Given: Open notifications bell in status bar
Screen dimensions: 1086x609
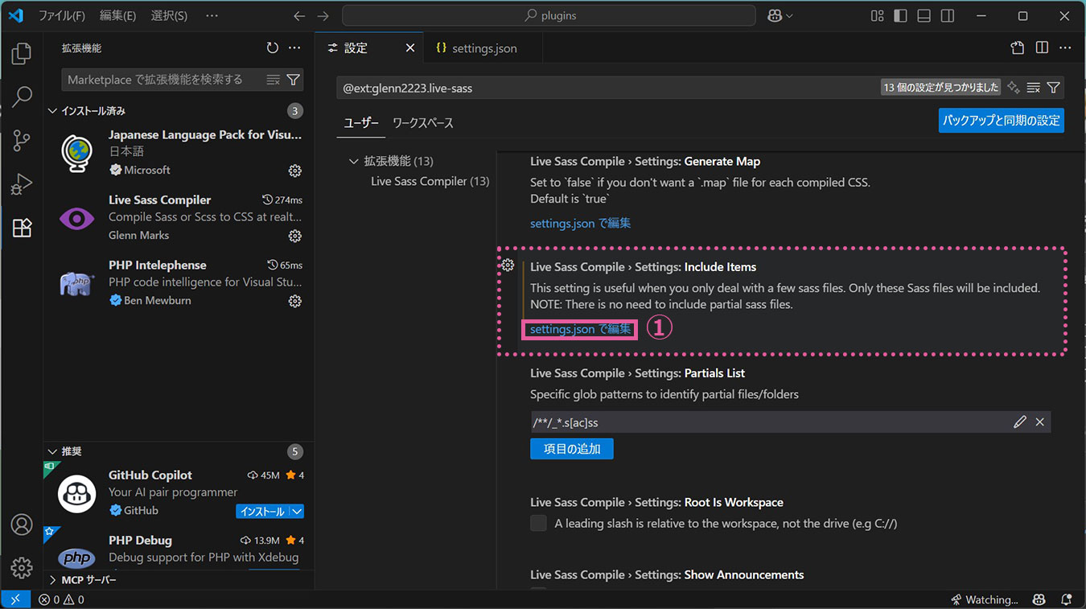Looking at the screenshot, I should tap(1067, 599).
